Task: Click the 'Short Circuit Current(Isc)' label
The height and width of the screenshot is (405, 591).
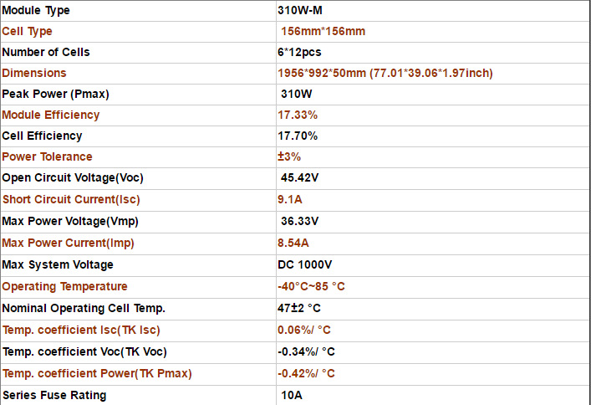Action: (x=71, y=199)
